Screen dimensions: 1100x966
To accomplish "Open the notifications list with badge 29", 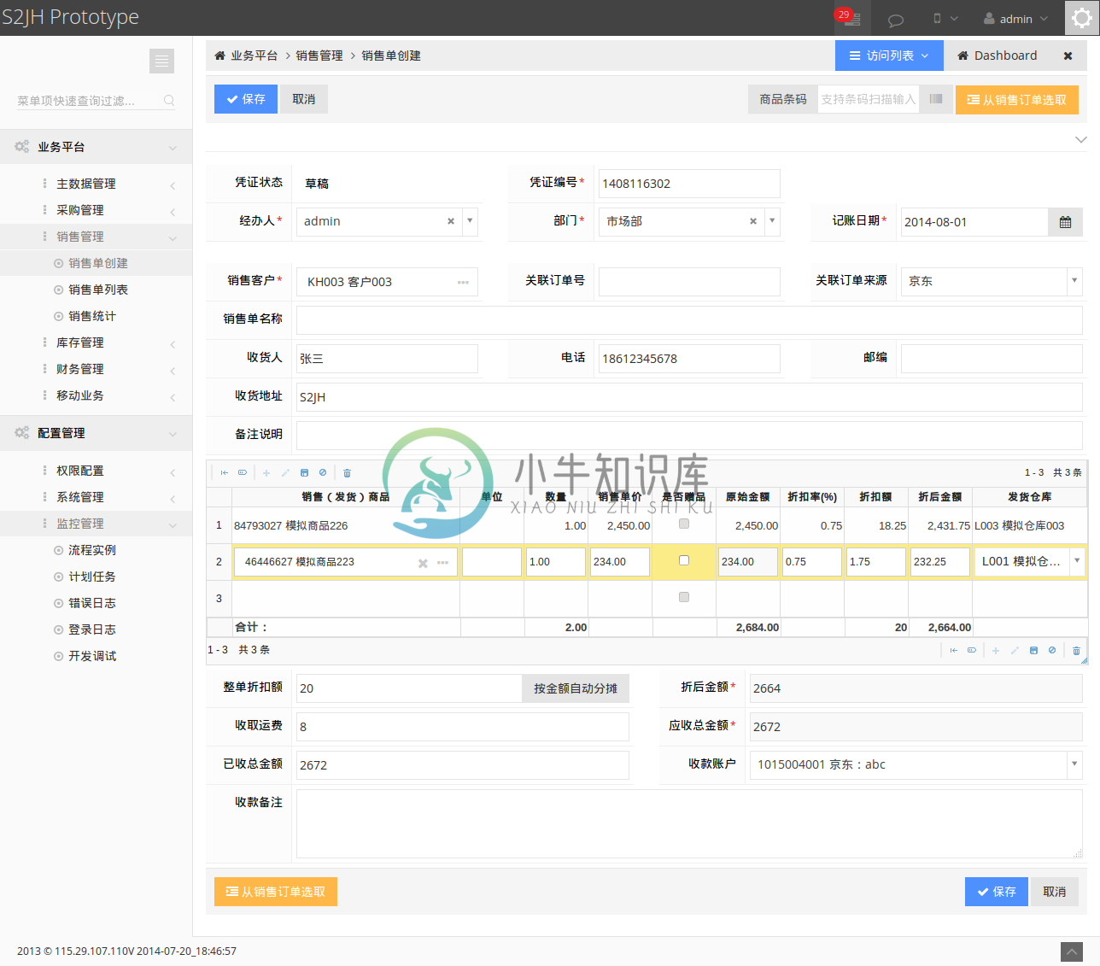I will (851, 18).
